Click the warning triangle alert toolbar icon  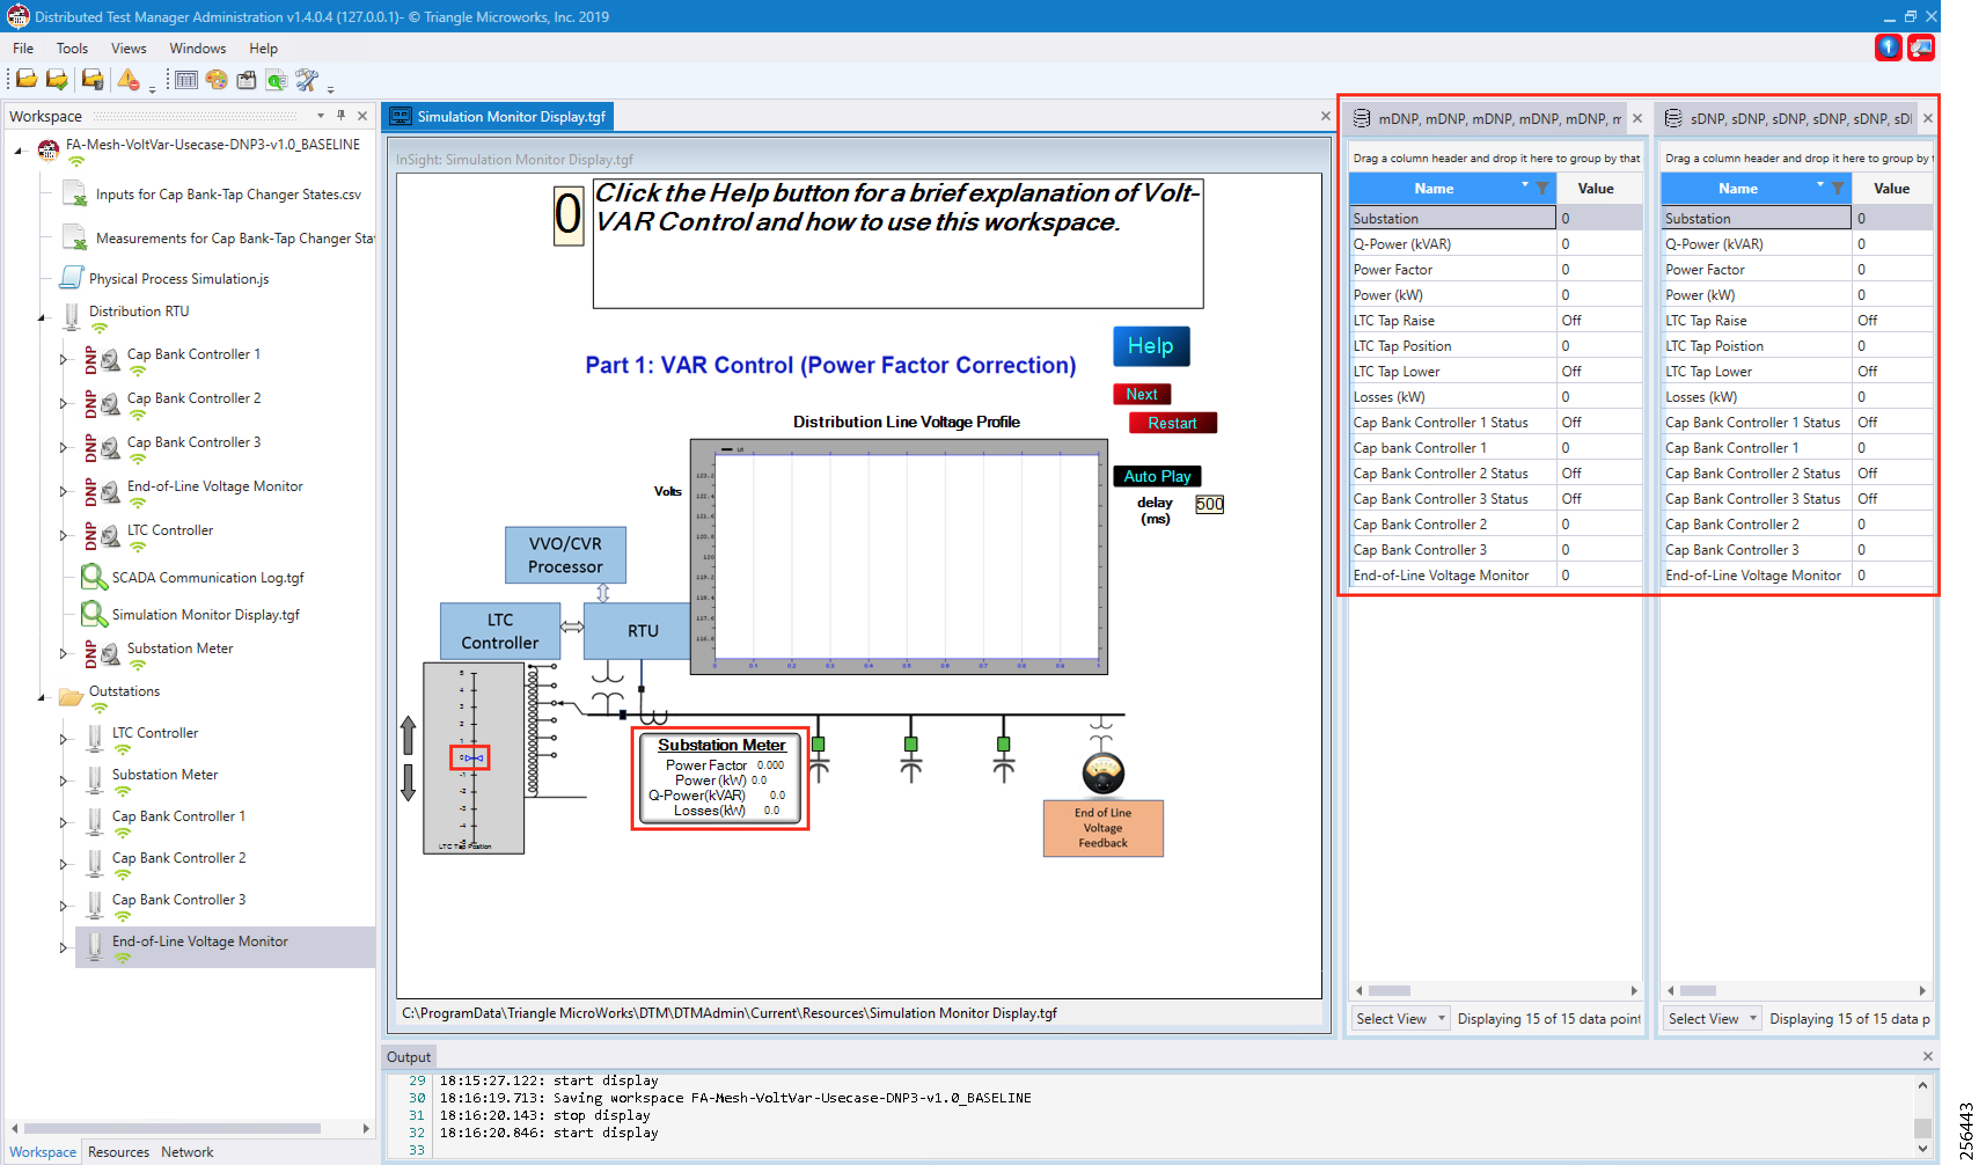click(128, 79)
